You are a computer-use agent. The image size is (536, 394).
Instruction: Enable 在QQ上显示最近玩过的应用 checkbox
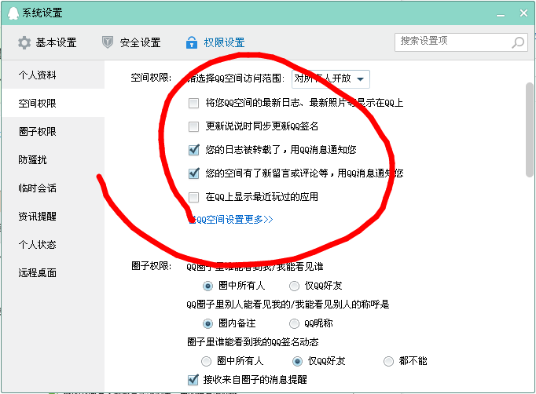click(193, 197)
